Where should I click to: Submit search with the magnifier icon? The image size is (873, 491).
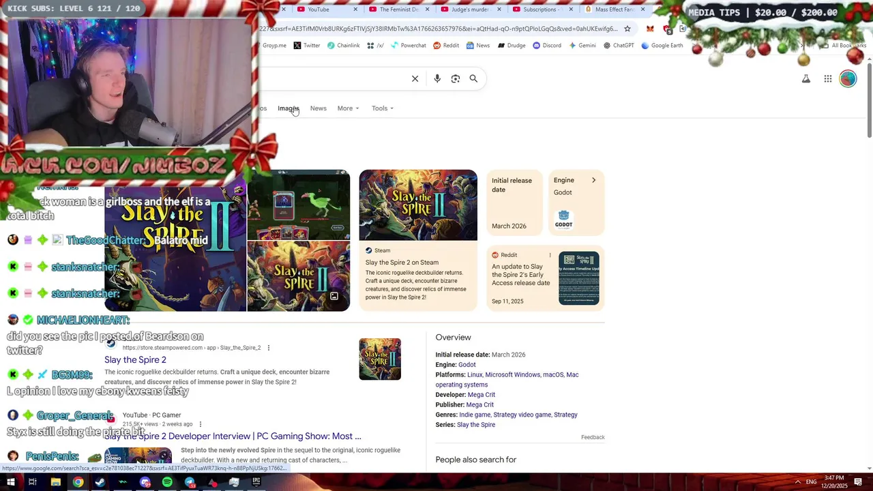473,78
